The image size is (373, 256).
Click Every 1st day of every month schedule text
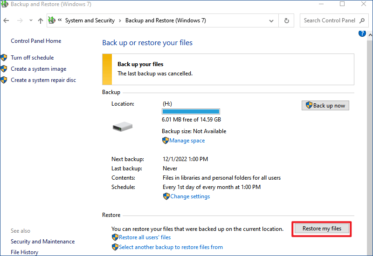[212, 187]
